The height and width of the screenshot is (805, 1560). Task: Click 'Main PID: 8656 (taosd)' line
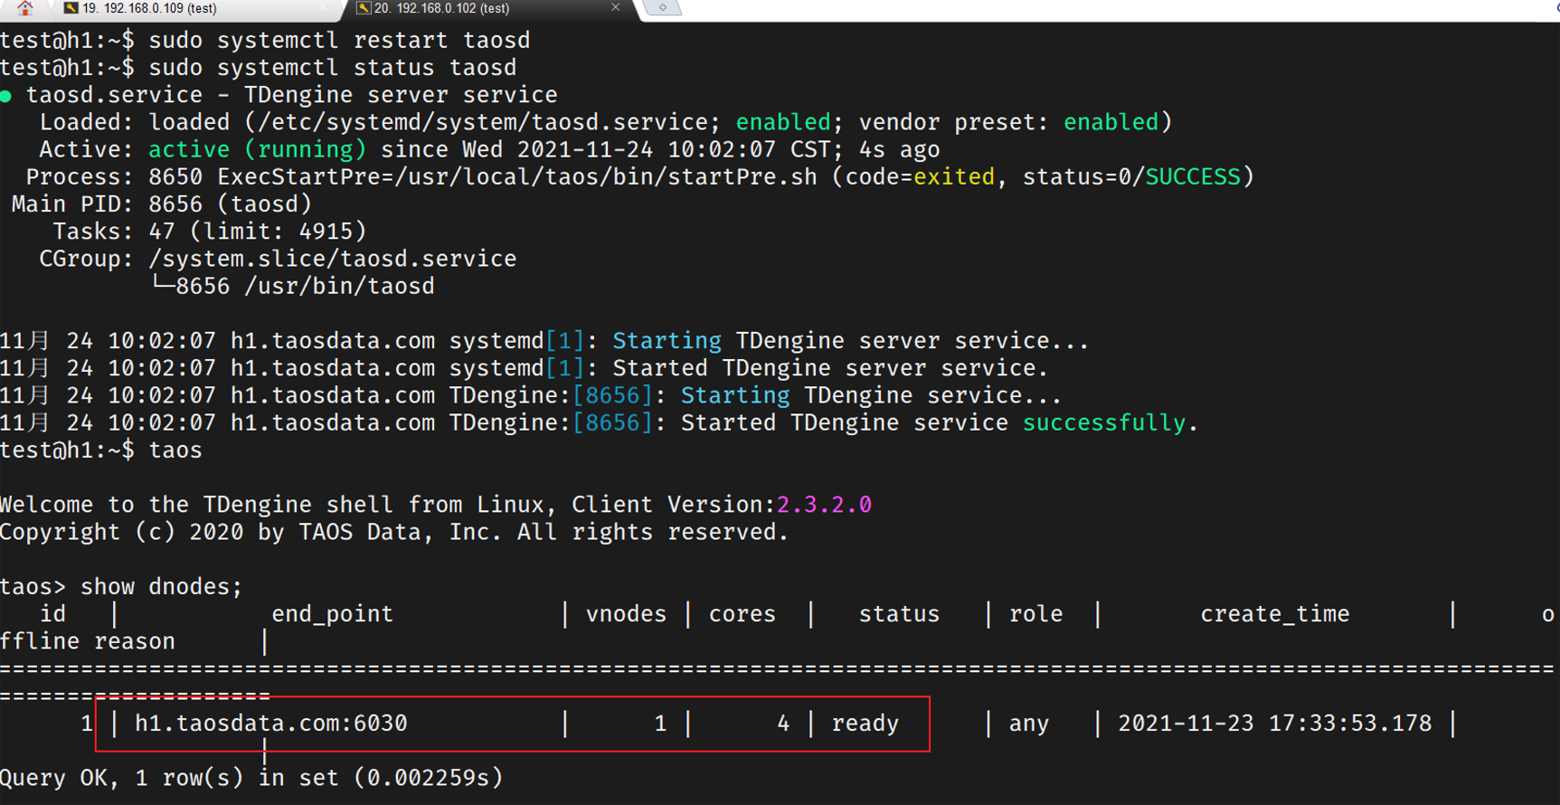[162, 204]
